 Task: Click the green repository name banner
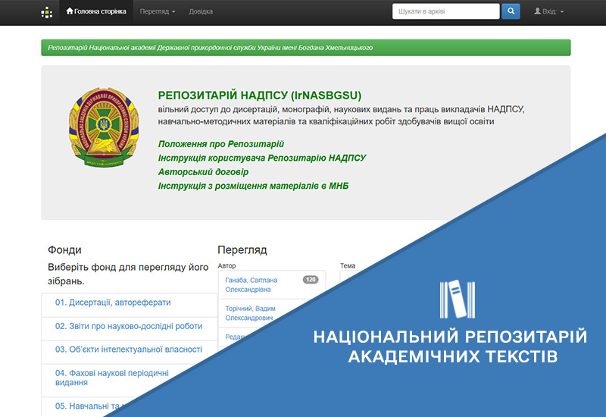306,48
